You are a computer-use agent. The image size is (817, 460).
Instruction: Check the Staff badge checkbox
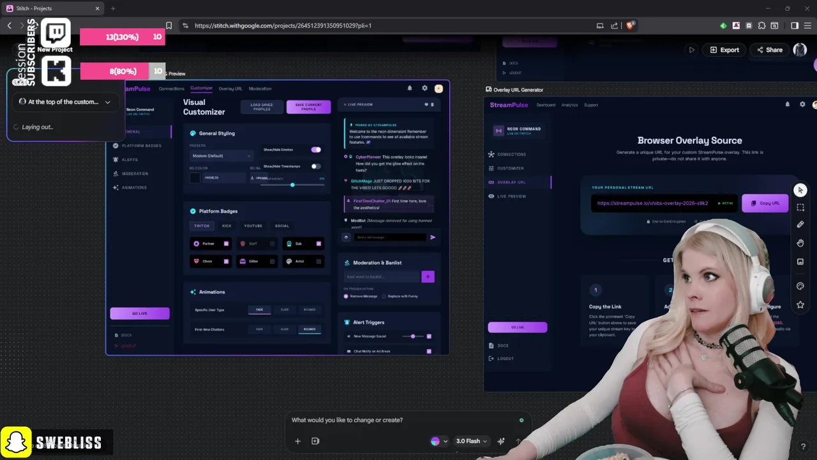coord(273,243)
